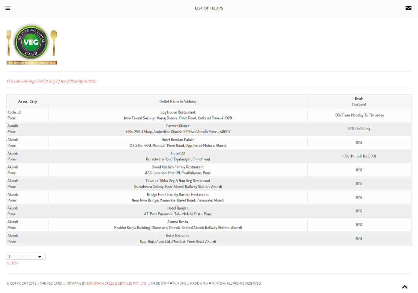The width and height of the screenshot is (418, 293).
Task: Select Swad Kitchen Family Restaurant name
Action: (x=178, y=167)
